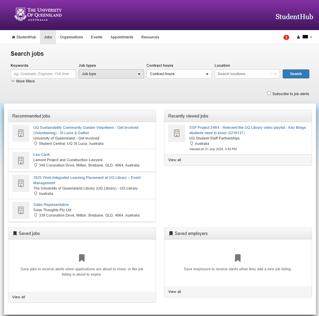Screen dimensions: 319x316
Task: Click the University of Queensland crest logo
Action: (x=20, y=14)
